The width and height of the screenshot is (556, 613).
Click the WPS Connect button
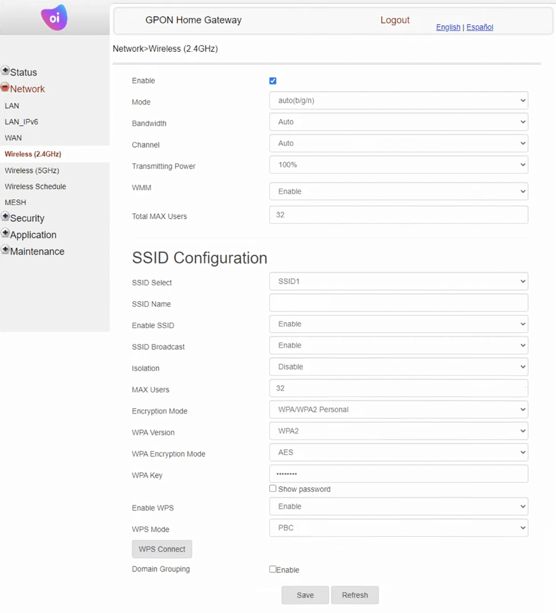click(162, 549)
